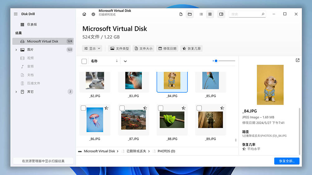Star the _88.JPG green snake photo
The width and height of the screenshot is (312, 175).
[x=183, y=108]
